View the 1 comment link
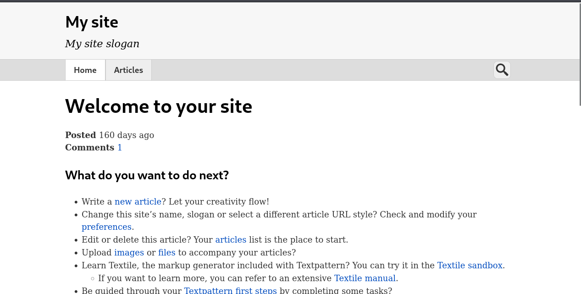 pos(120,148)
